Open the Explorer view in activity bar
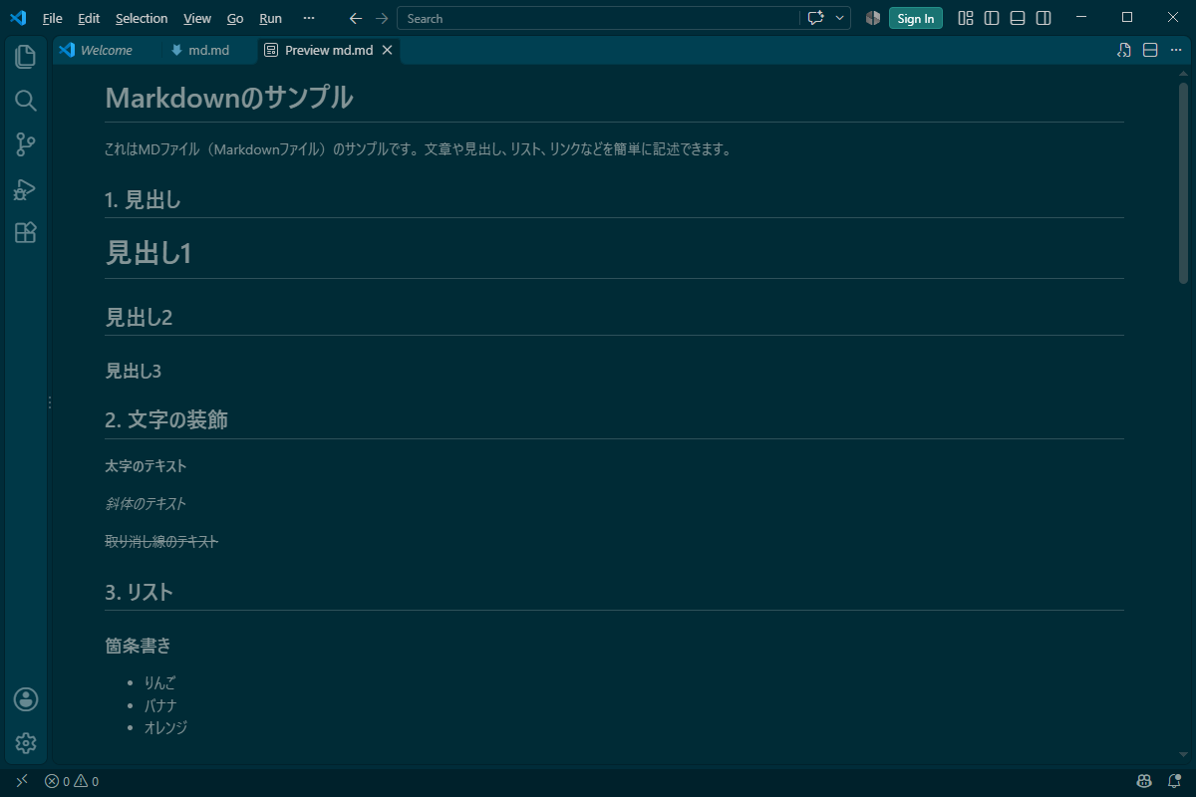 click(26, 57)
